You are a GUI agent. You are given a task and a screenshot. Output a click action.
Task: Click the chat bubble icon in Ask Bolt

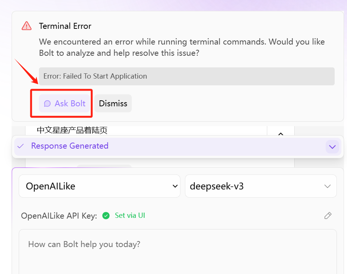(x=47, y=103)
